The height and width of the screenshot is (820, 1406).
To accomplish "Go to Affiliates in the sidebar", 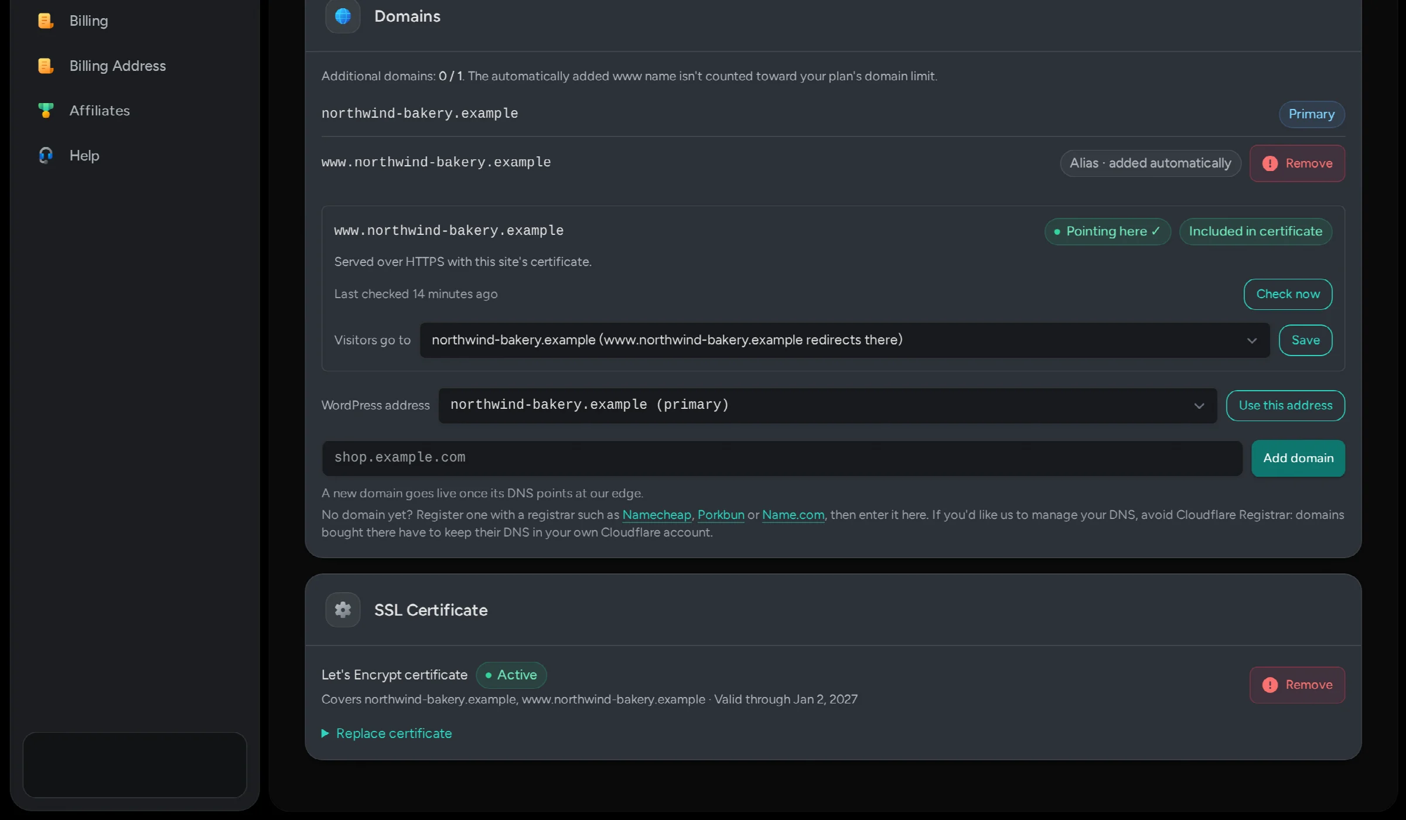I will (x=100, y=110).
